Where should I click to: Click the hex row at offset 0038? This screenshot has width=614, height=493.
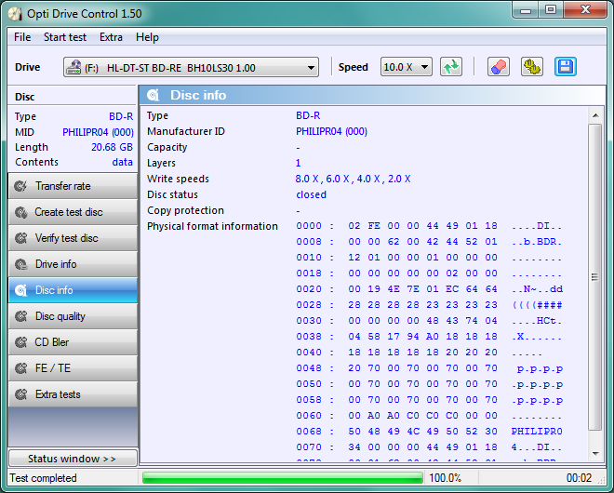click(429, 337)
